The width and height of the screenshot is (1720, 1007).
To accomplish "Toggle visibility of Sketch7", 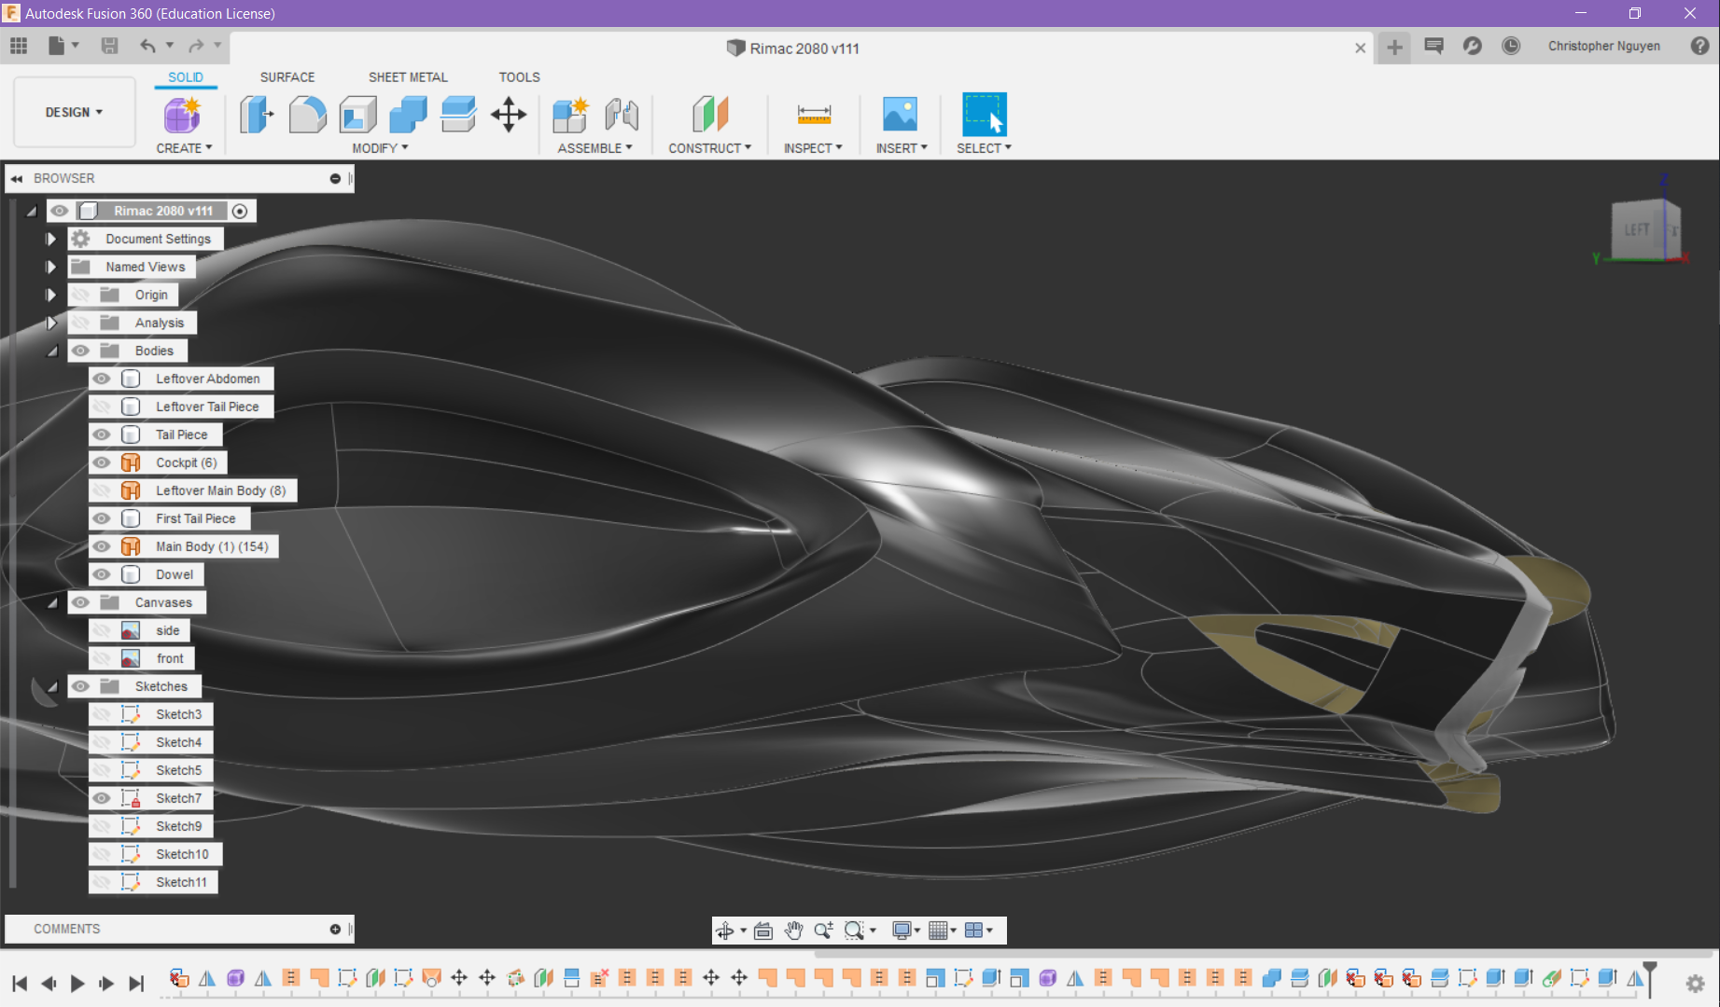I will click(102, 798).
